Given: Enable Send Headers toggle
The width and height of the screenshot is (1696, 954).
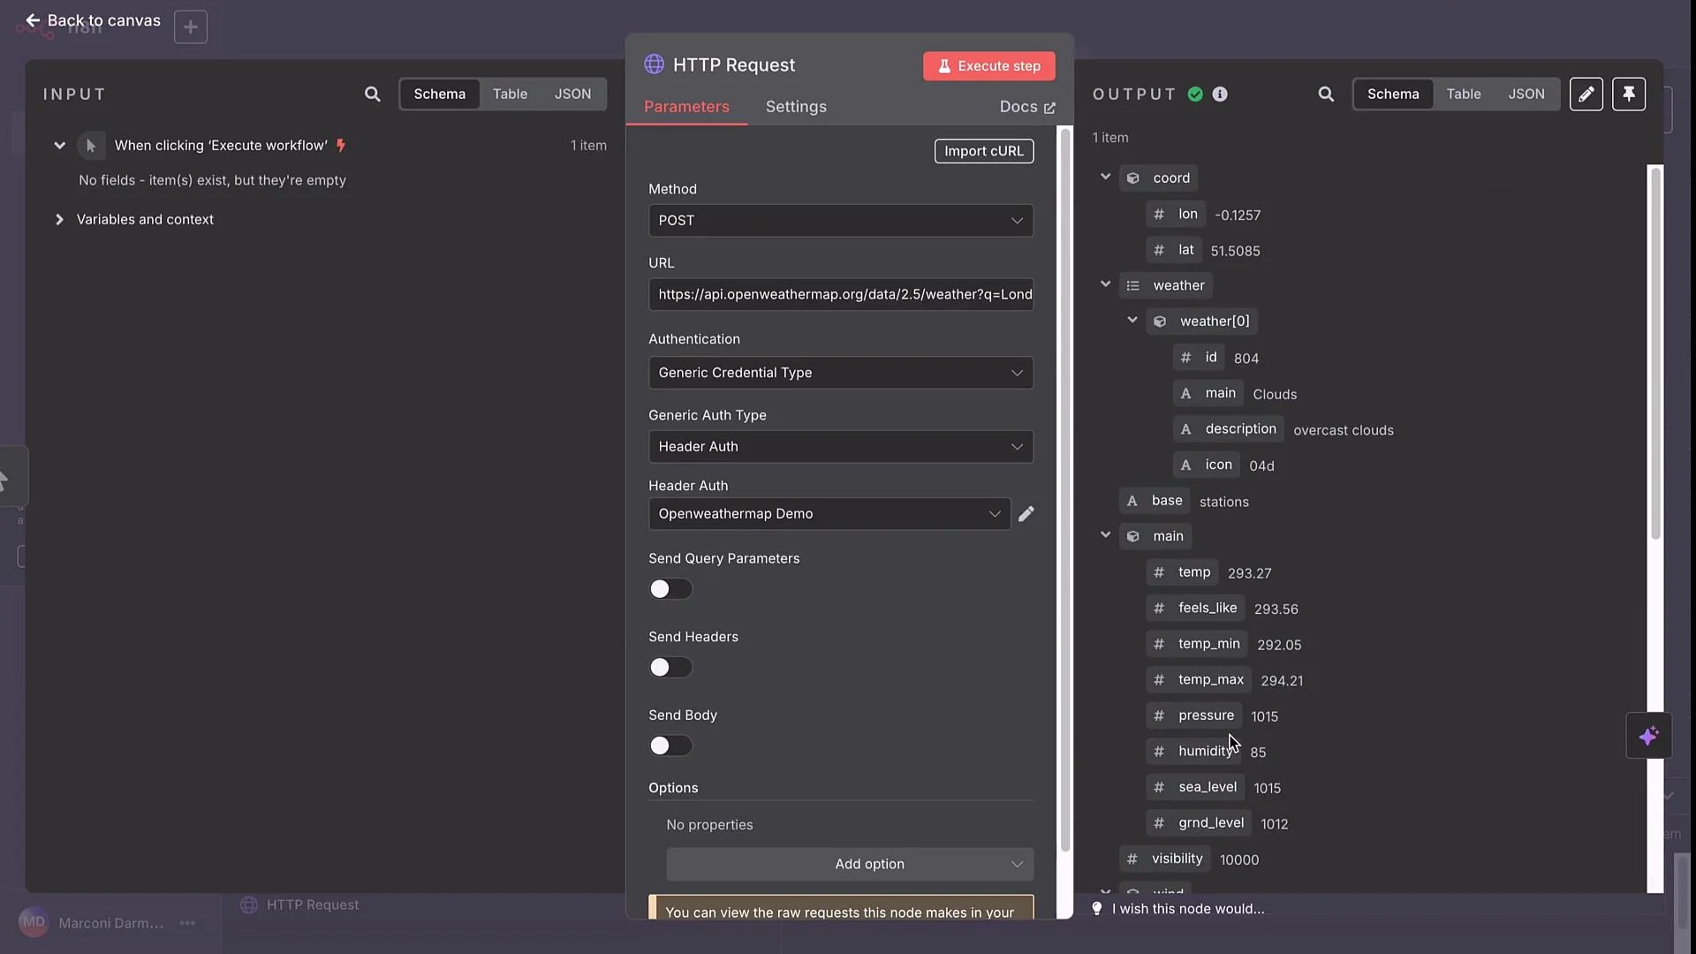Looking at the screenshot, I should point(670,668).
